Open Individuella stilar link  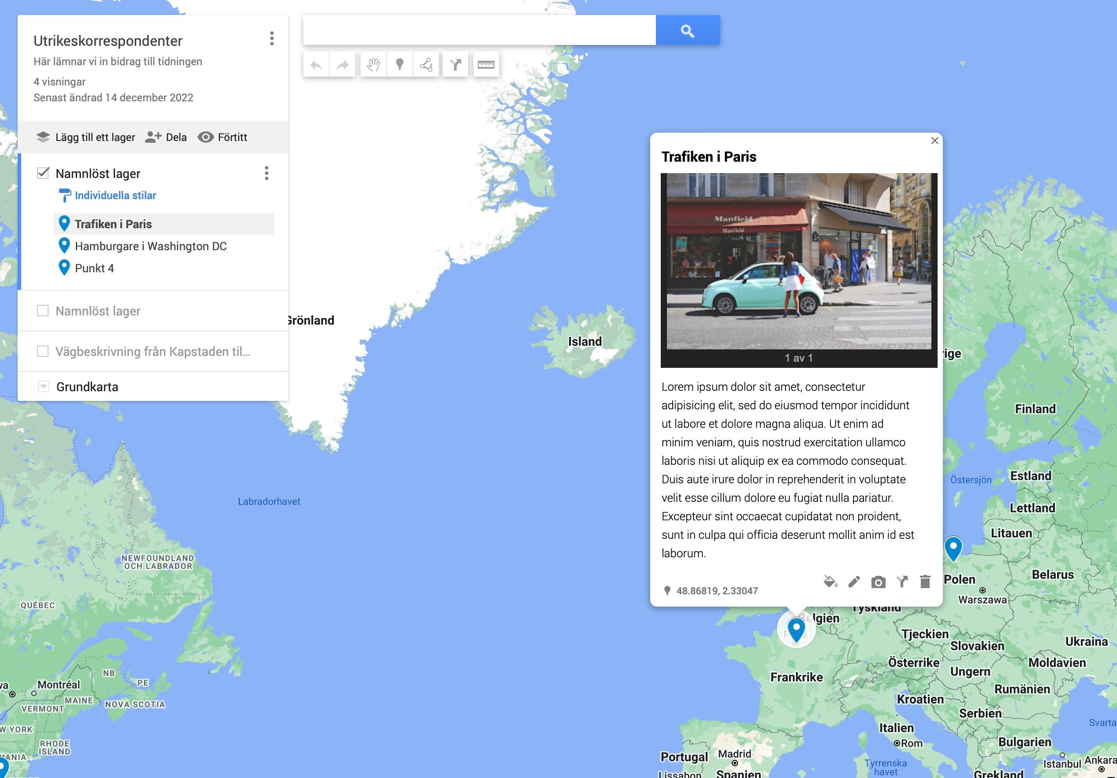click(x=115, y=196)
